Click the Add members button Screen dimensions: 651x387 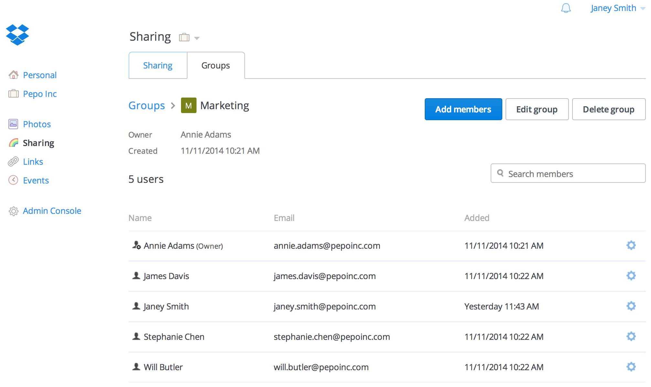click(463, 109)
